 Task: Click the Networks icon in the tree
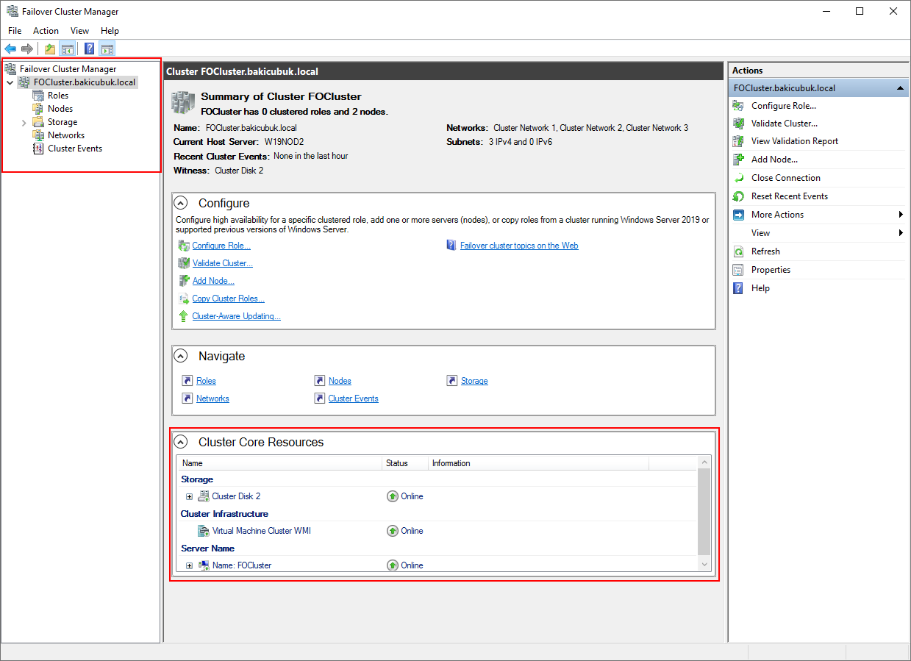(38, 135)
